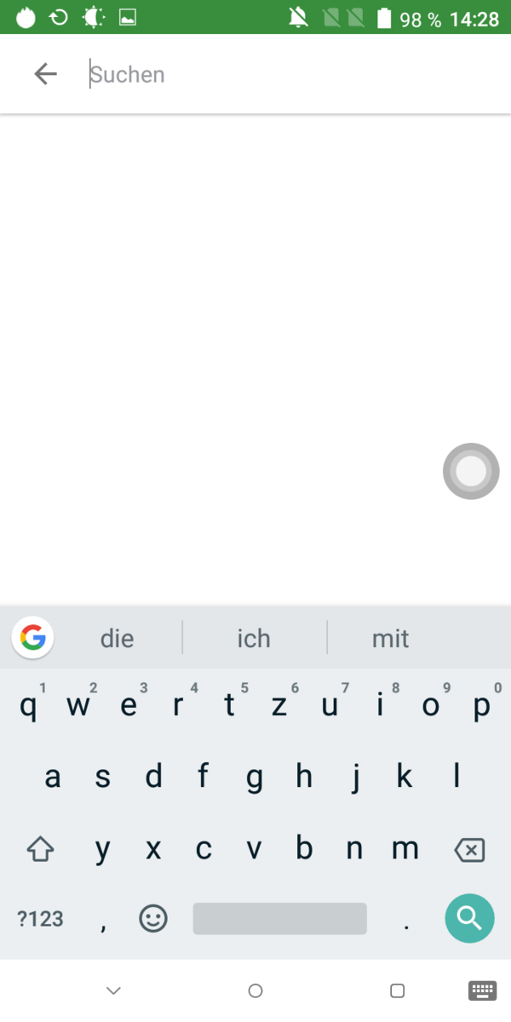The image size is (511, 1022).
Task: Choose the suggestion "mit"
Action: (x=391, y=638)
